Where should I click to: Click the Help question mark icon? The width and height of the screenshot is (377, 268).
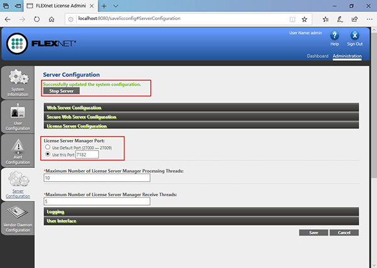(334, 36)
